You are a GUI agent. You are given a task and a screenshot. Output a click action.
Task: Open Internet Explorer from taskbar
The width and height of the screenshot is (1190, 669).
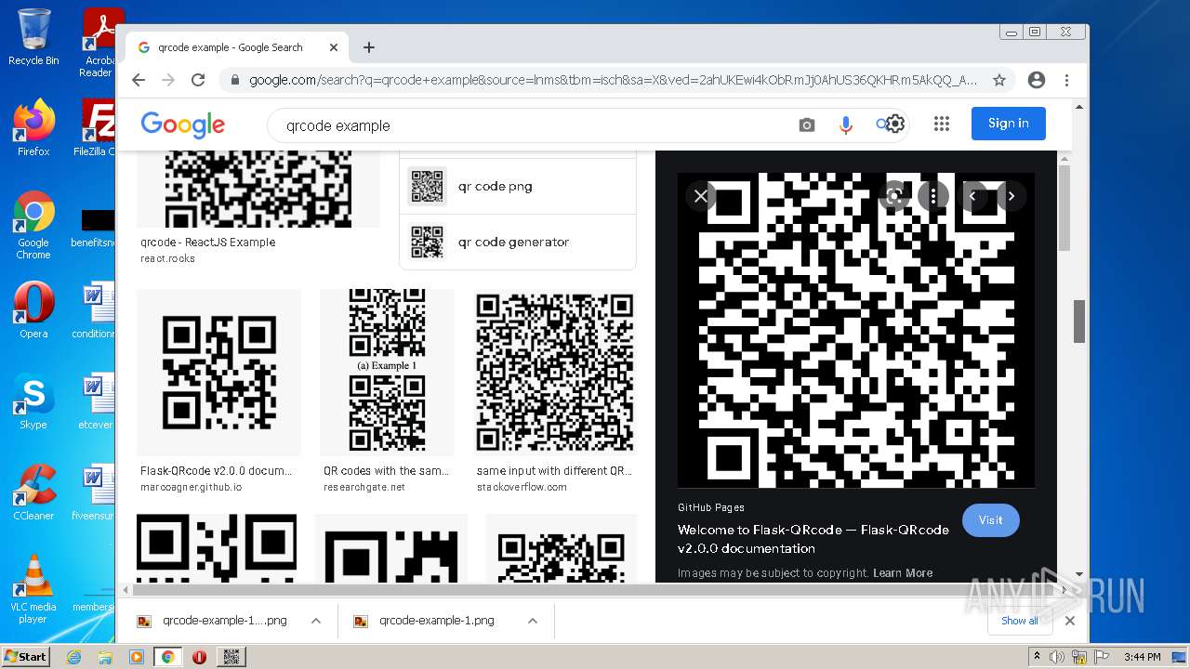tap(73, 657)
